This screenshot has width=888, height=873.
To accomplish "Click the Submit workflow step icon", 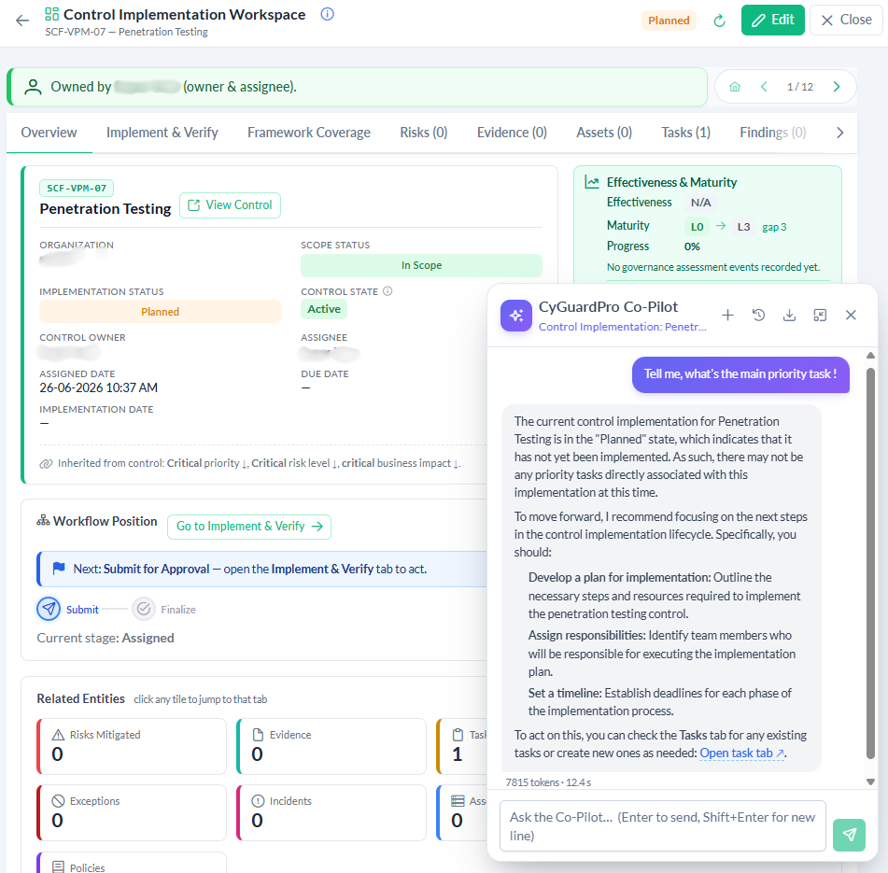I will [49, 609].
